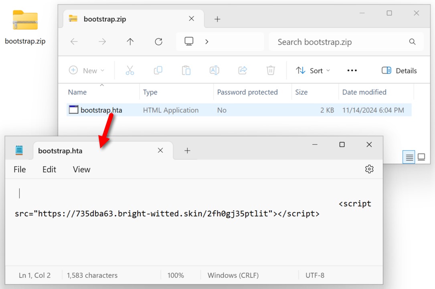Close the Notepad window
435x289 pixels.
tap(369, 144)
